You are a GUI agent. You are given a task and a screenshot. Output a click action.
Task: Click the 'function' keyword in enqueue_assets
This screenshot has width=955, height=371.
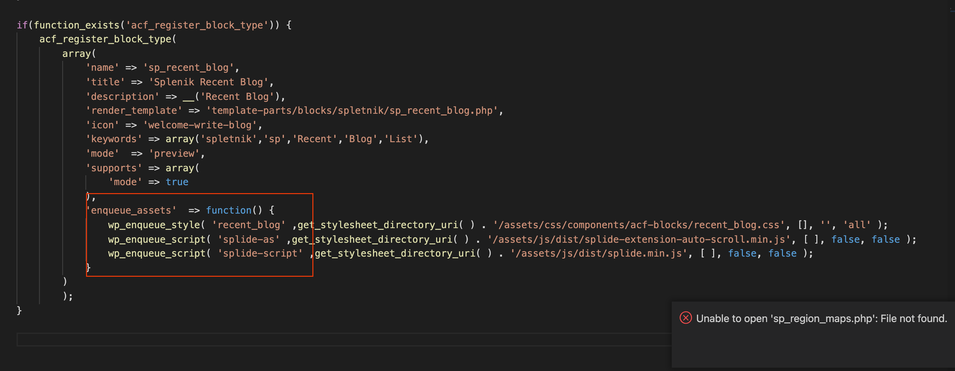tap(228, 210)
